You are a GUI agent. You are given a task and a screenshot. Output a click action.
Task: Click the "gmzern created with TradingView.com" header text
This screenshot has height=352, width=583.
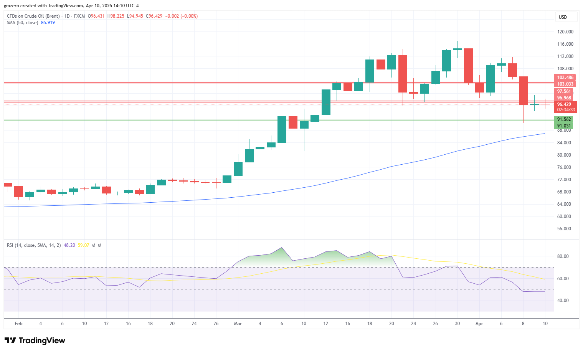[x=44, y=6]
